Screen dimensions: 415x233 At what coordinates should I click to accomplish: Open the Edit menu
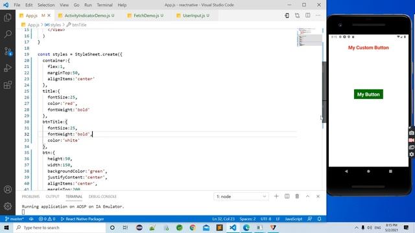(29, 5)
